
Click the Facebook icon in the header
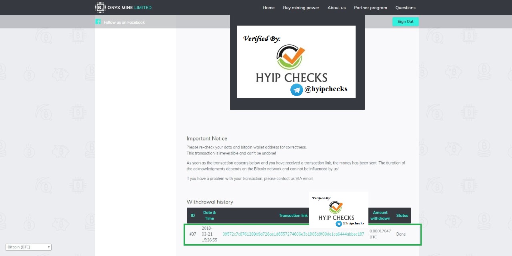point(98,22)
